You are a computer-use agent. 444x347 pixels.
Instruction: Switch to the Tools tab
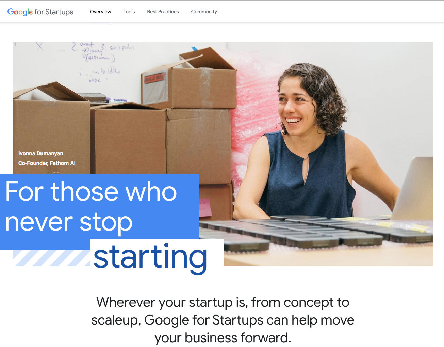(x=129, y=12)
